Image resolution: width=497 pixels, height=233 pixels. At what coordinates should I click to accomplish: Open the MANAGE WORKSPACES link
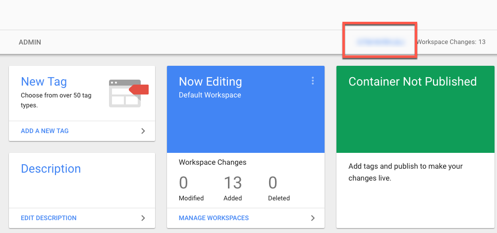coord(214,218)
